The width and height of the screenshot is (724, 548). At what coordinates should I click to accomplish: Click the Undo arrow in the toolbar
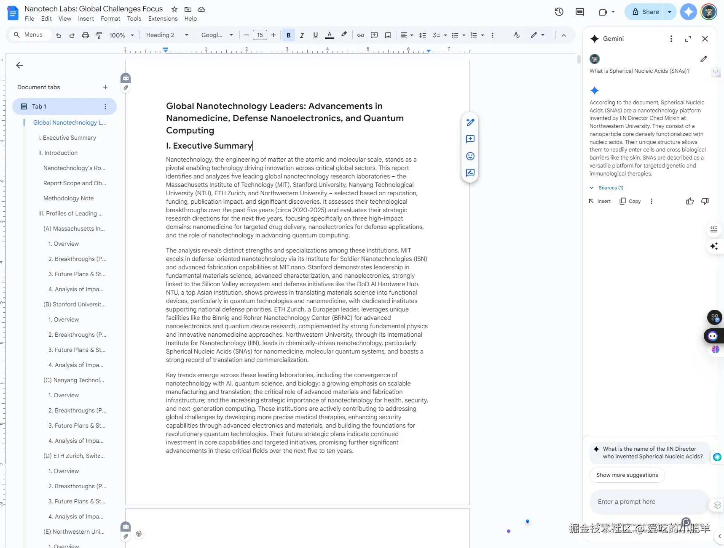(59, 35)
